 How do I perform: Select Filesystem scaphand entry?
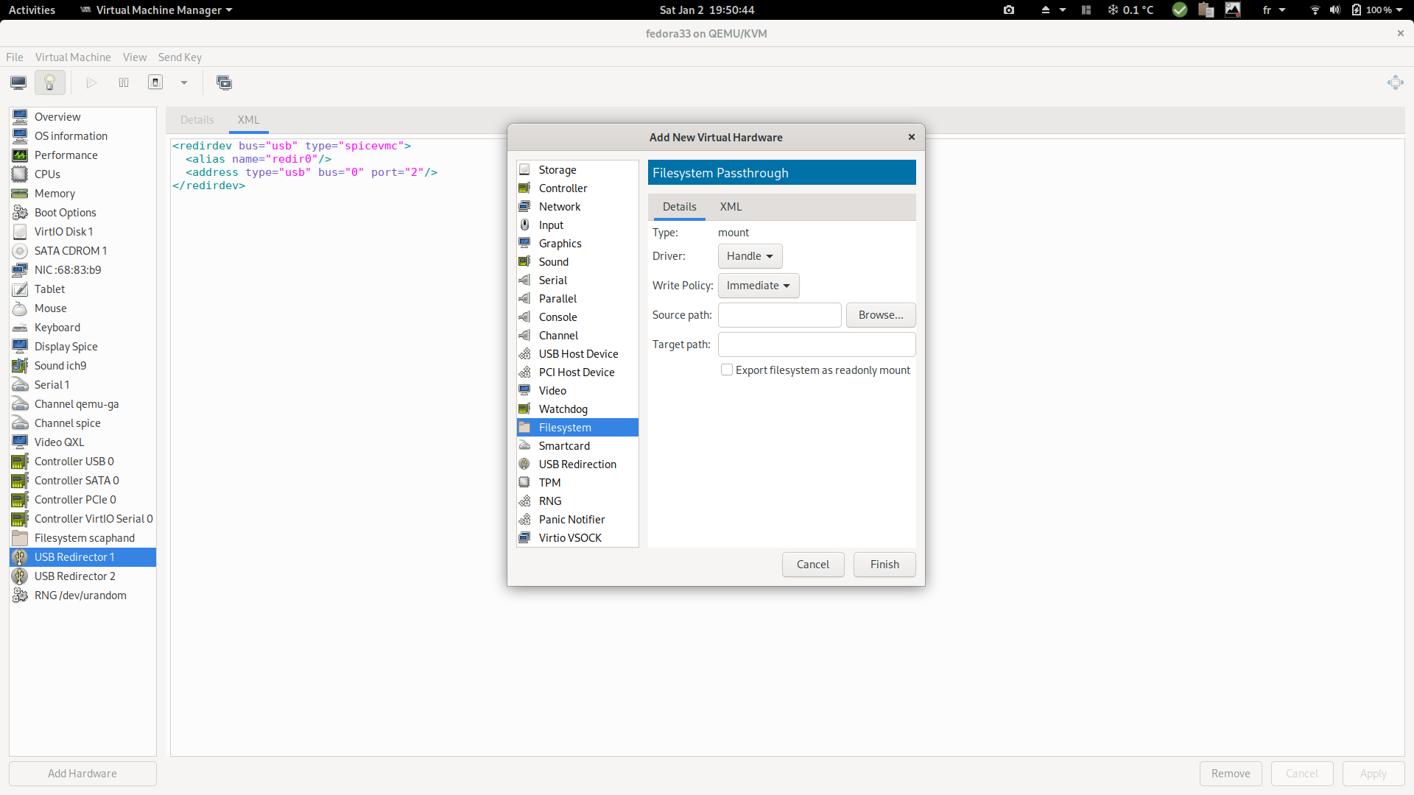pos(82,537)
